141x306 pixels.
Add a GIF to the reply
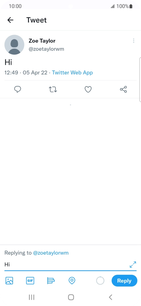pos(30,281)
